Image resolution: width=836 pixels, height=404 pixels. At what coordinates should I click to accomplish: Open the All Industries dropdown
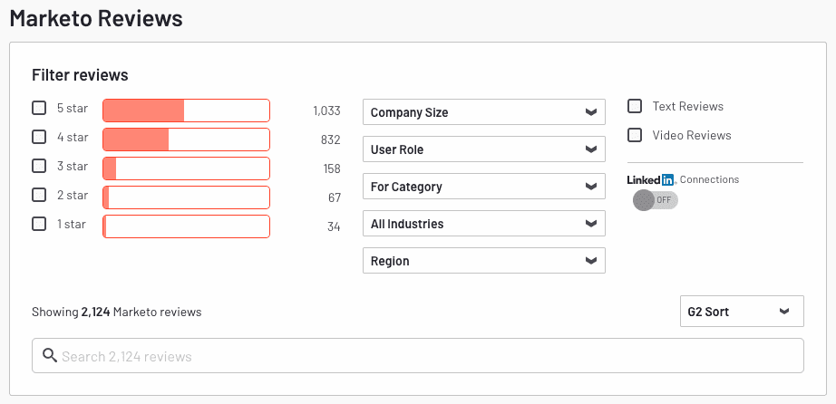[484, 224]
